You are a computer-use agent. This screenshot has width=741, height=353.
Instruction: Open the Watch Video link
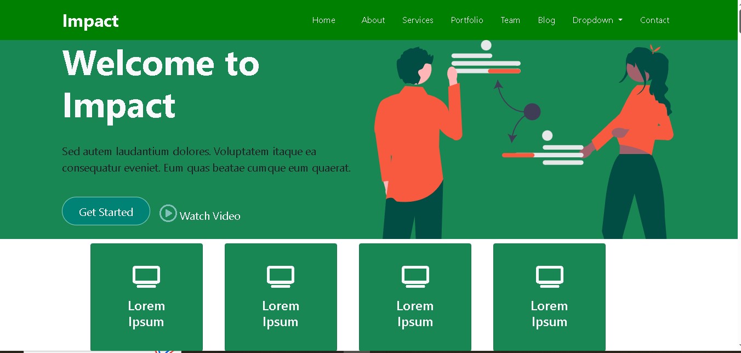(210, 216)
